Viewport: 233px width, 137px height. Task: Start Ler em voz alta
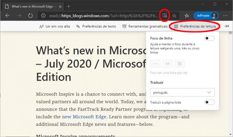(54, 26)
